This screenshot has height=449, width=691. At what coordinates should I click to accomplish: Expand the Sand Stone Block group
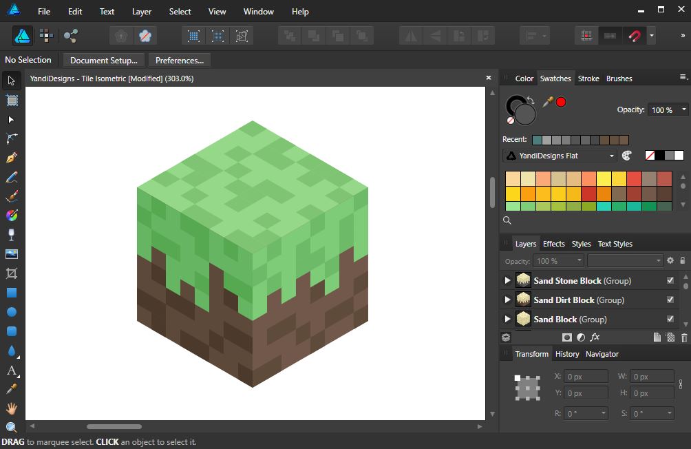tap(507, 280)
